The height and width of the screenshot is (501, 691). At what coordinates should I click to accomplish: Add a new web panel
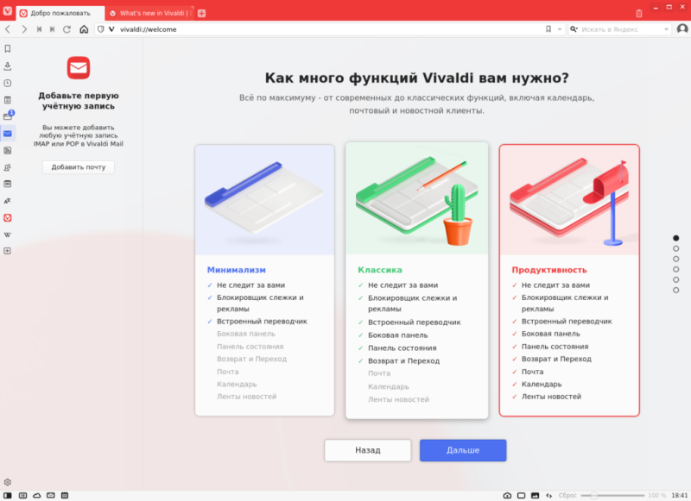pos(8,251)
